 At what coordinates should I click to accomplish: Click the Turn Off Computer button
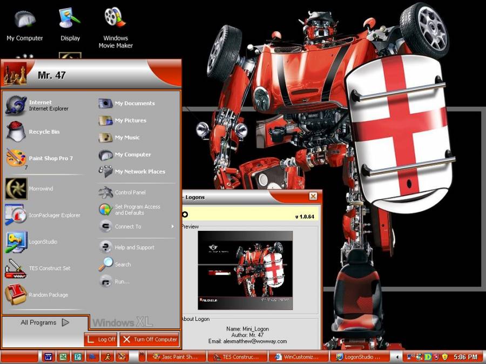click(150, 340)
